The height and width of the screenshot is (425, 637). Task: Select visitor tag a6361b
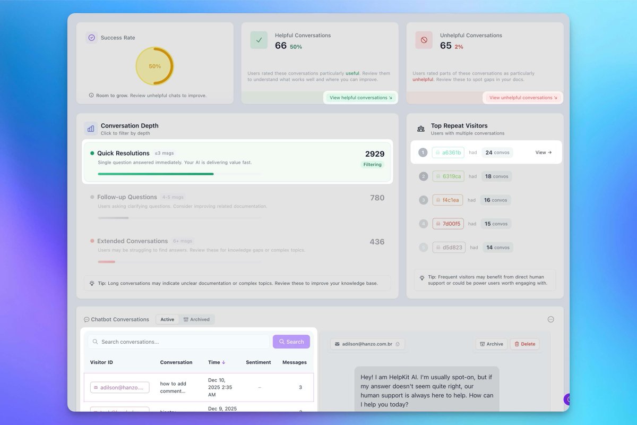click(x=448, y=152)
